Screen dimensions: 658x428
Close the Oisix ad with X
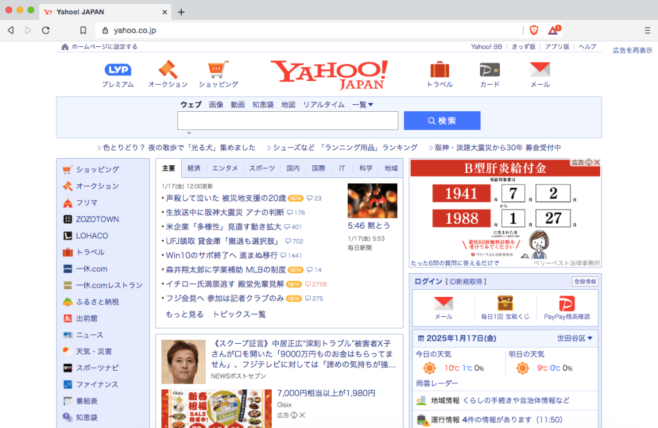click(x=302, y=415)
